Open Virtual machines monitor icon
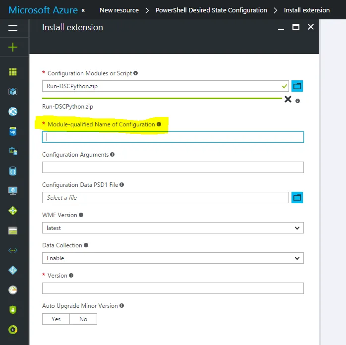346x345 pixels. (x=13, y=191)
